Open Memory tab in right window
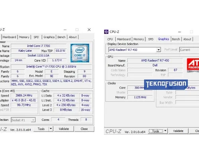Viewport: 199px width, 159px height. tap(139, 39)
